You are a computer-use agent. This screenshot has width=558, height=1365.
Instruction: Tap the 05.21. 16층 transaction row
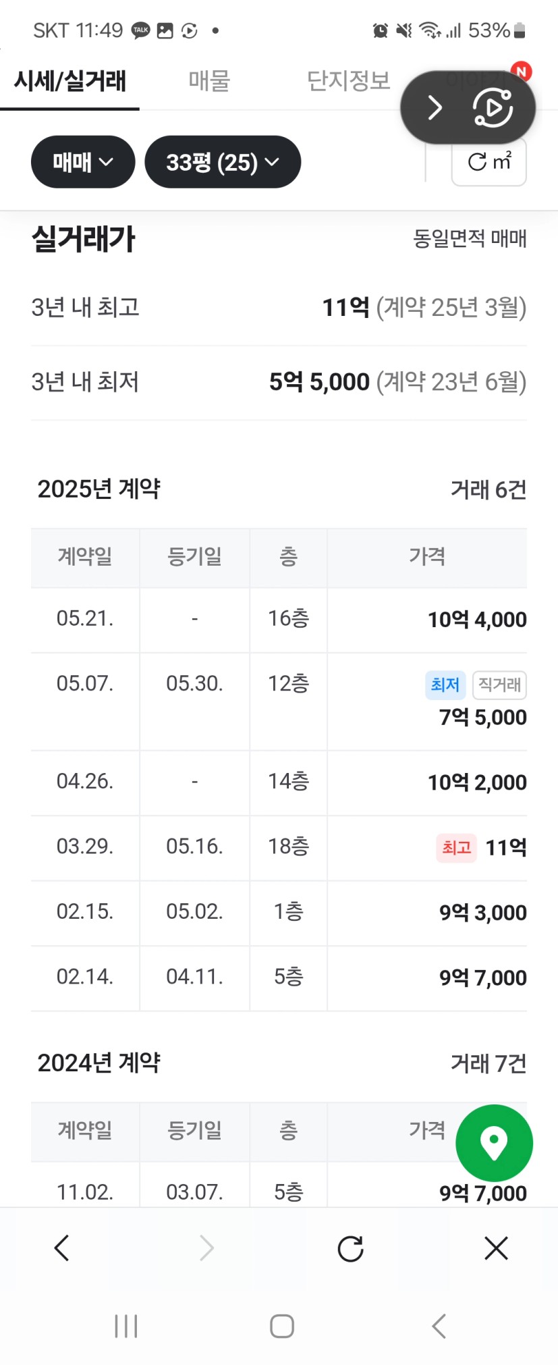point(279,619)
